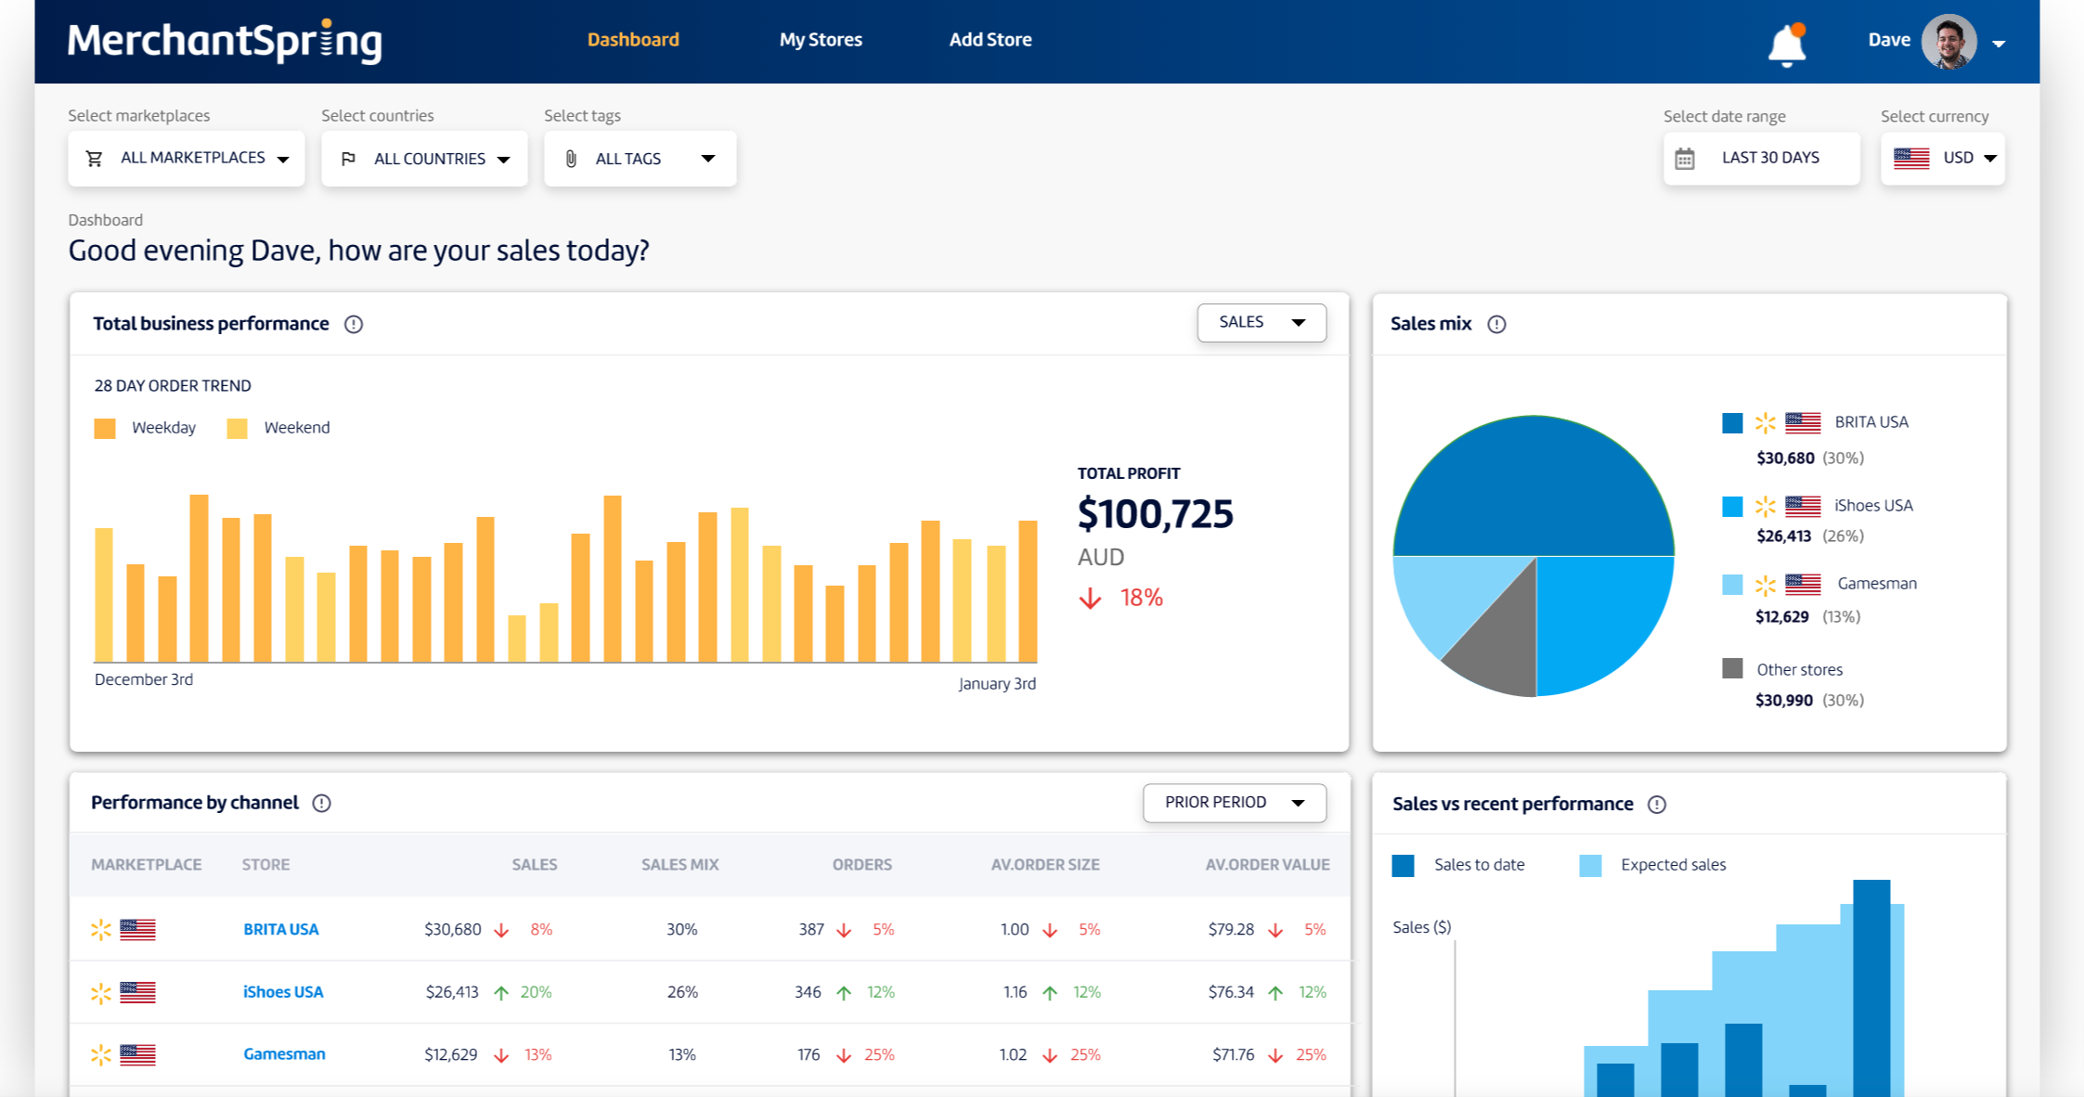The width and height of the screenshot is (2084, 1097).
Task: Click the iShoes USA legend swatch in Sales mix
Action: [x=1732, y=507]
